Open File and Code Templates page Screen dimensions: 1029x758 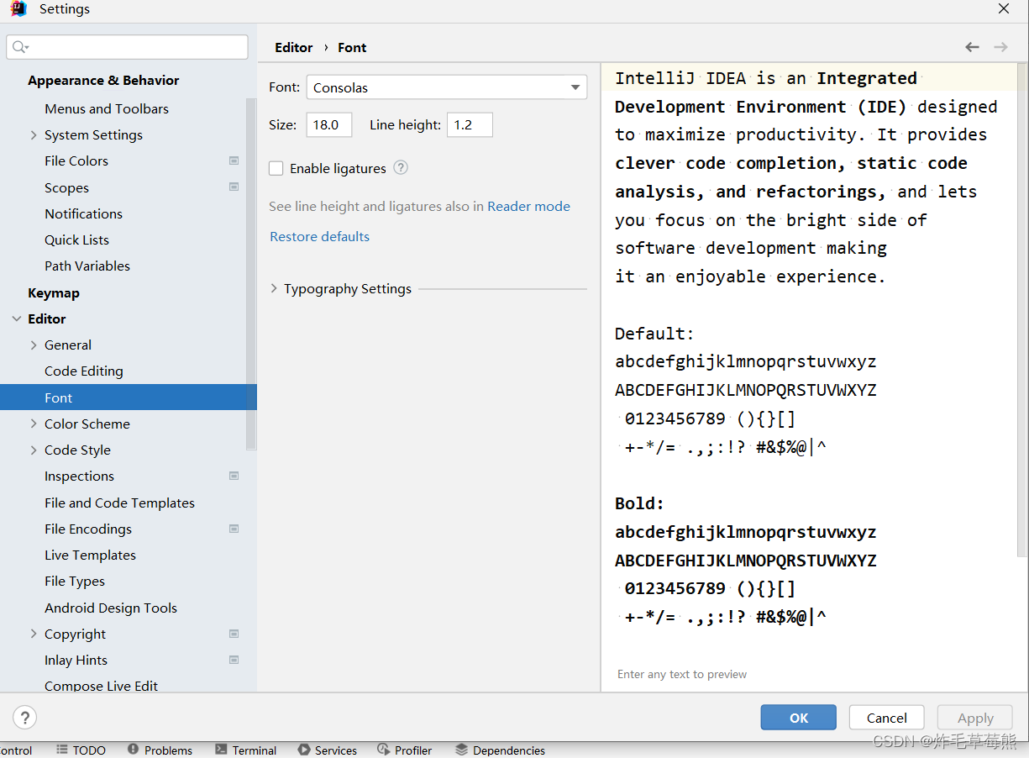point(119,503)
